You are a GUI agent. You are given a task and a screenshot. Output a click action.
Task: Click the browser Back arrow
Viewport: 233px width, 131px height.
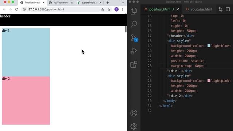(4, 9)
